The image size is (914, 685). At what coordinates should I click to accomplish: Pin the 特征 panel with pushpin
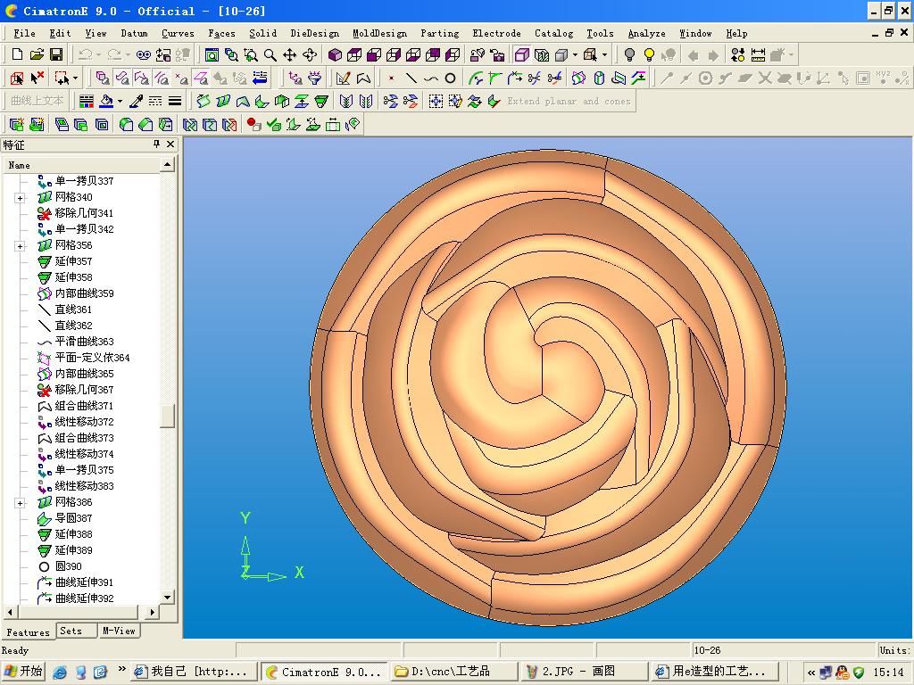click(156, 144)
